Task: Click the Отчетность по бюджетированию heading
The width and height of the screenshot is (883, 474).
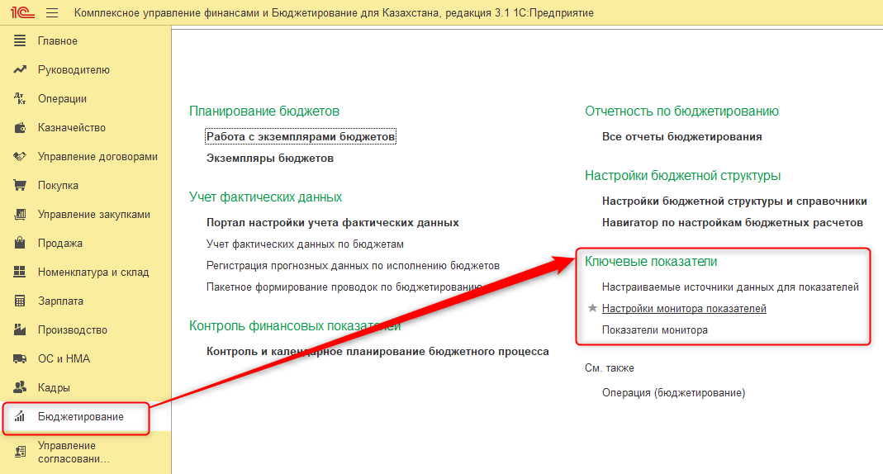Action: pos(681,111)
